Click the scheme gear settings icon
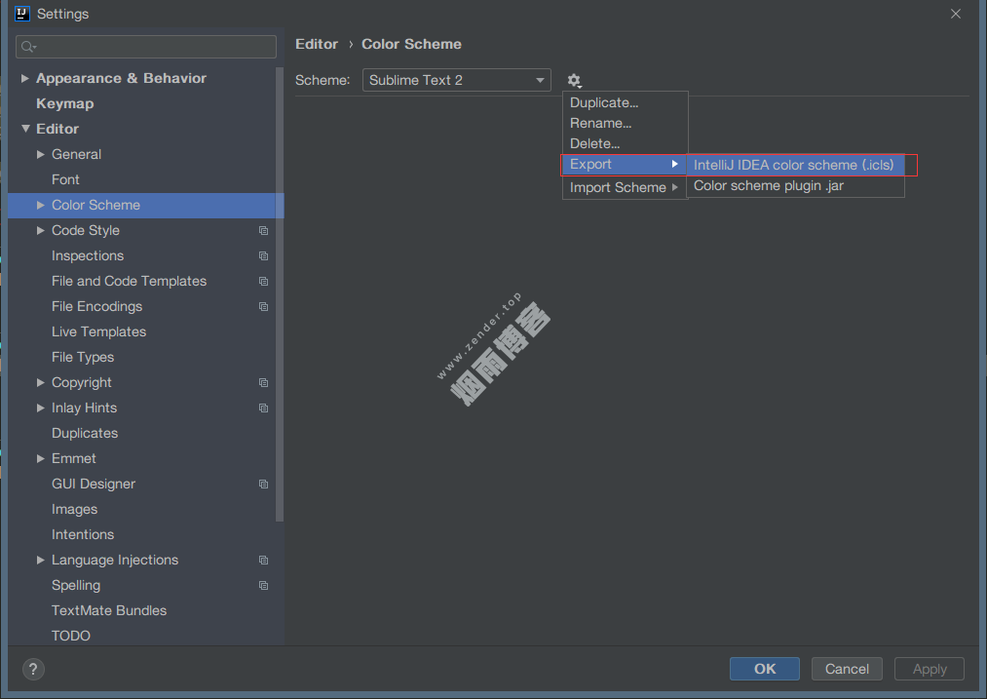This screenshot has width=987, height=699. pyautogui.click(x=574, y=80)
